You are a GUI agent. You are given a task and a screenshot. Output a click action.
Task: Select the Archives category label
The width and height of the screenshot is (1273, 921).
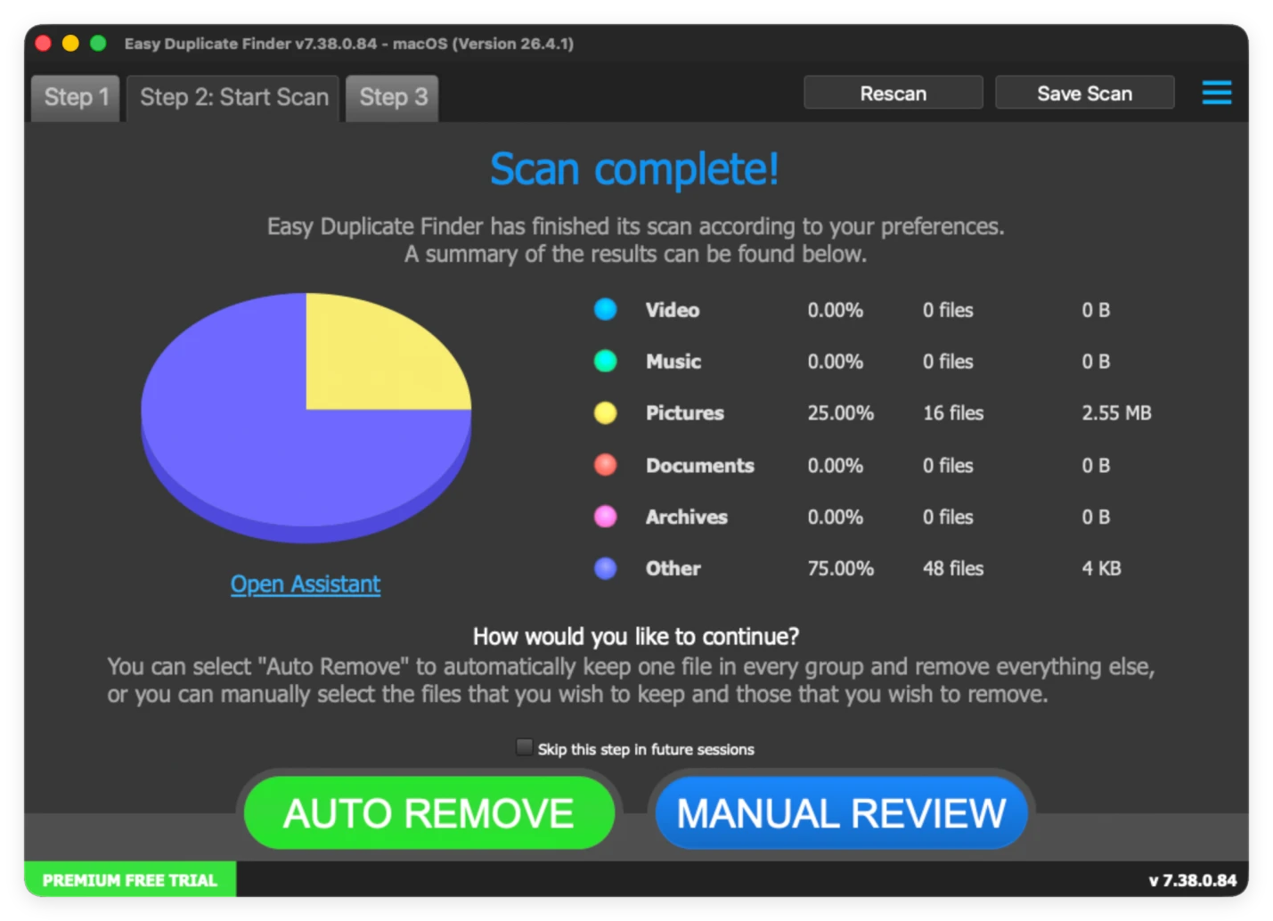coord(686,517)
